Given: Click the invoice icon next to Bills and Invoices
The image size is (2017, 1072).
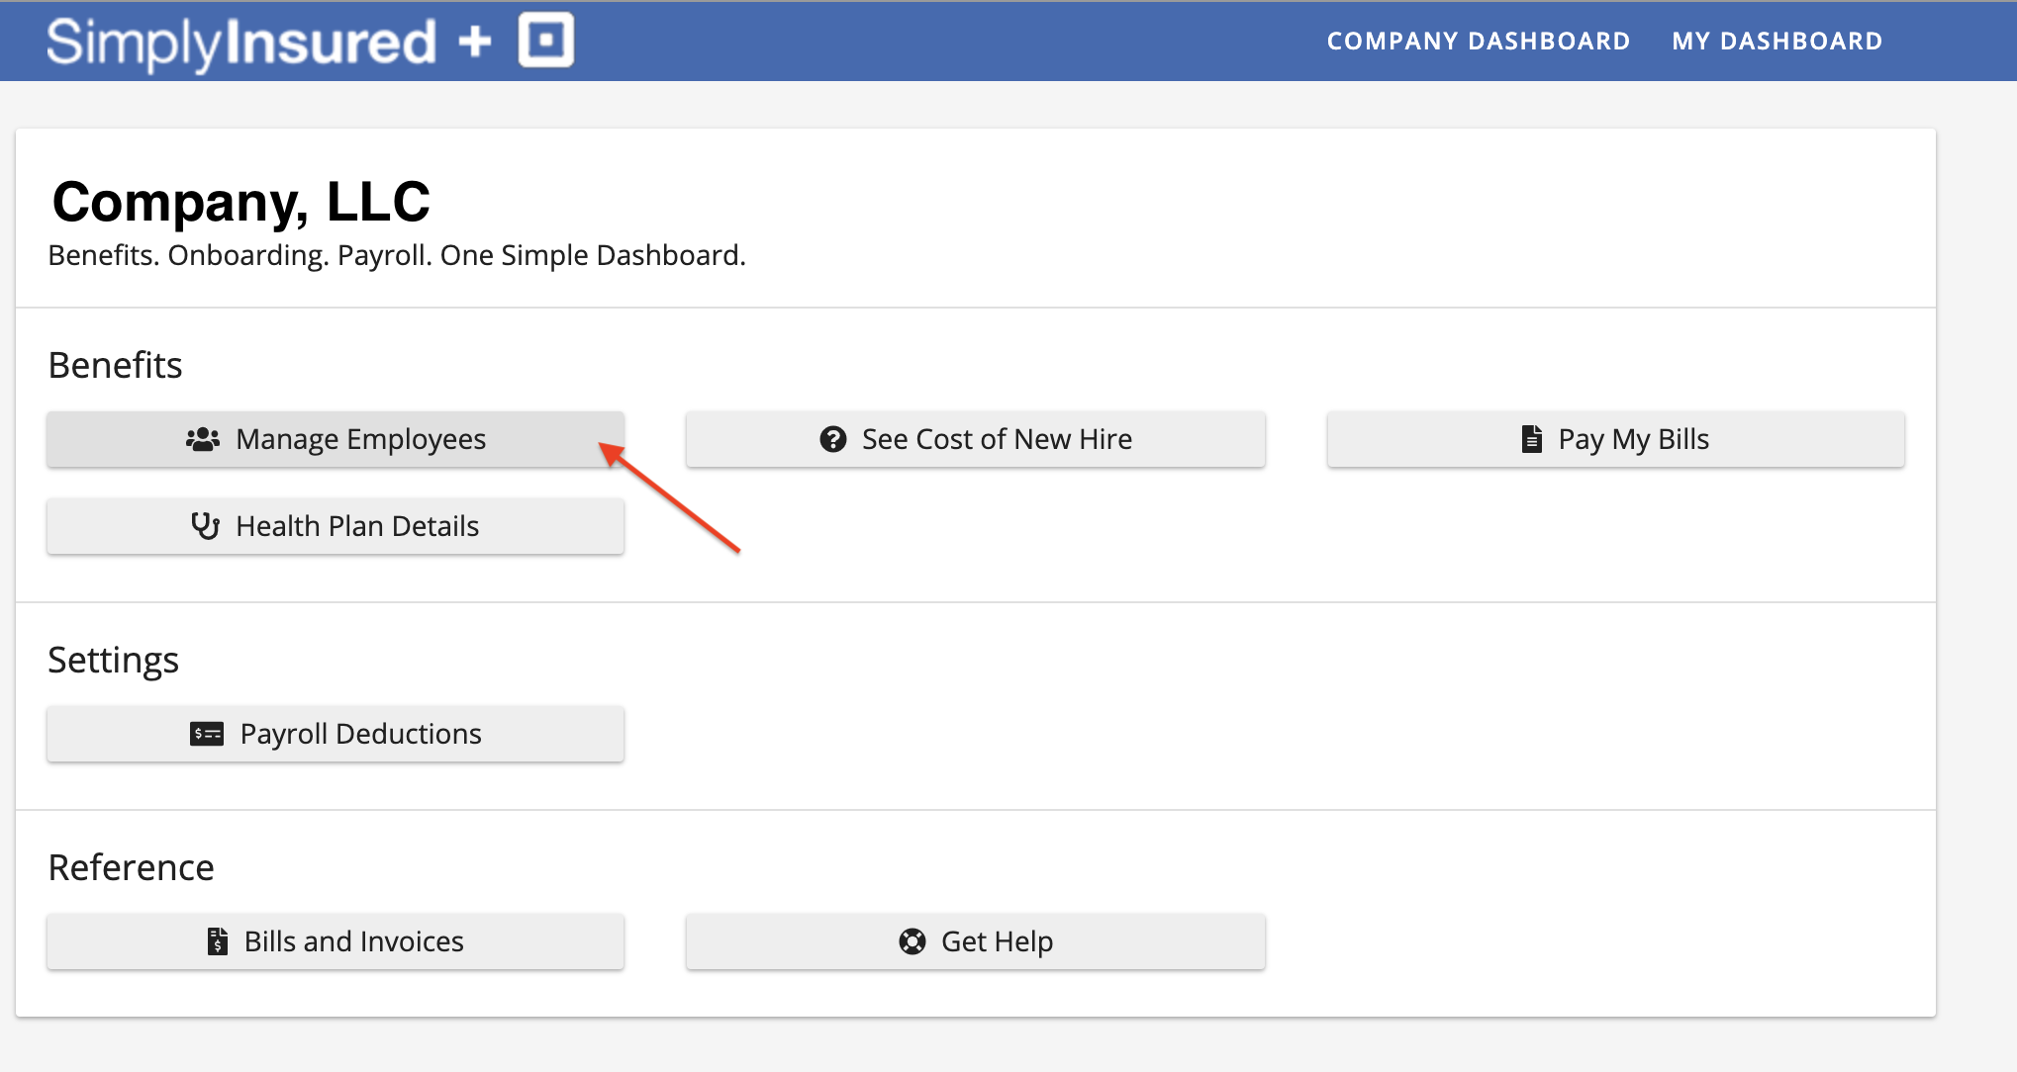Looking at the screenshot, I should (217, 941).
